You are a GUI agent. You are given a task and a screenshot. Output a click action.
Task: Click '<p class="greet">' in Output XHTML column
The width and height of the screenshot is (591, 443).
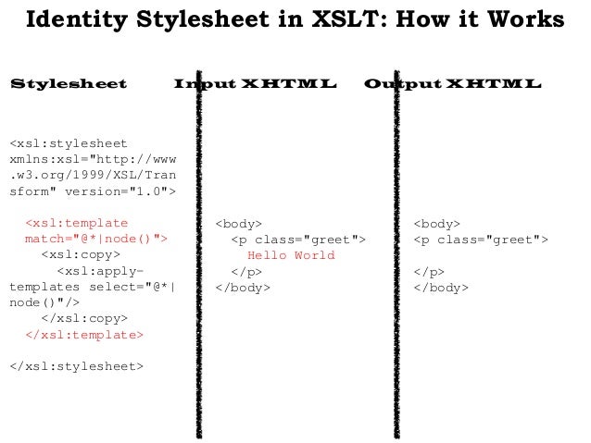pos(481,240)
